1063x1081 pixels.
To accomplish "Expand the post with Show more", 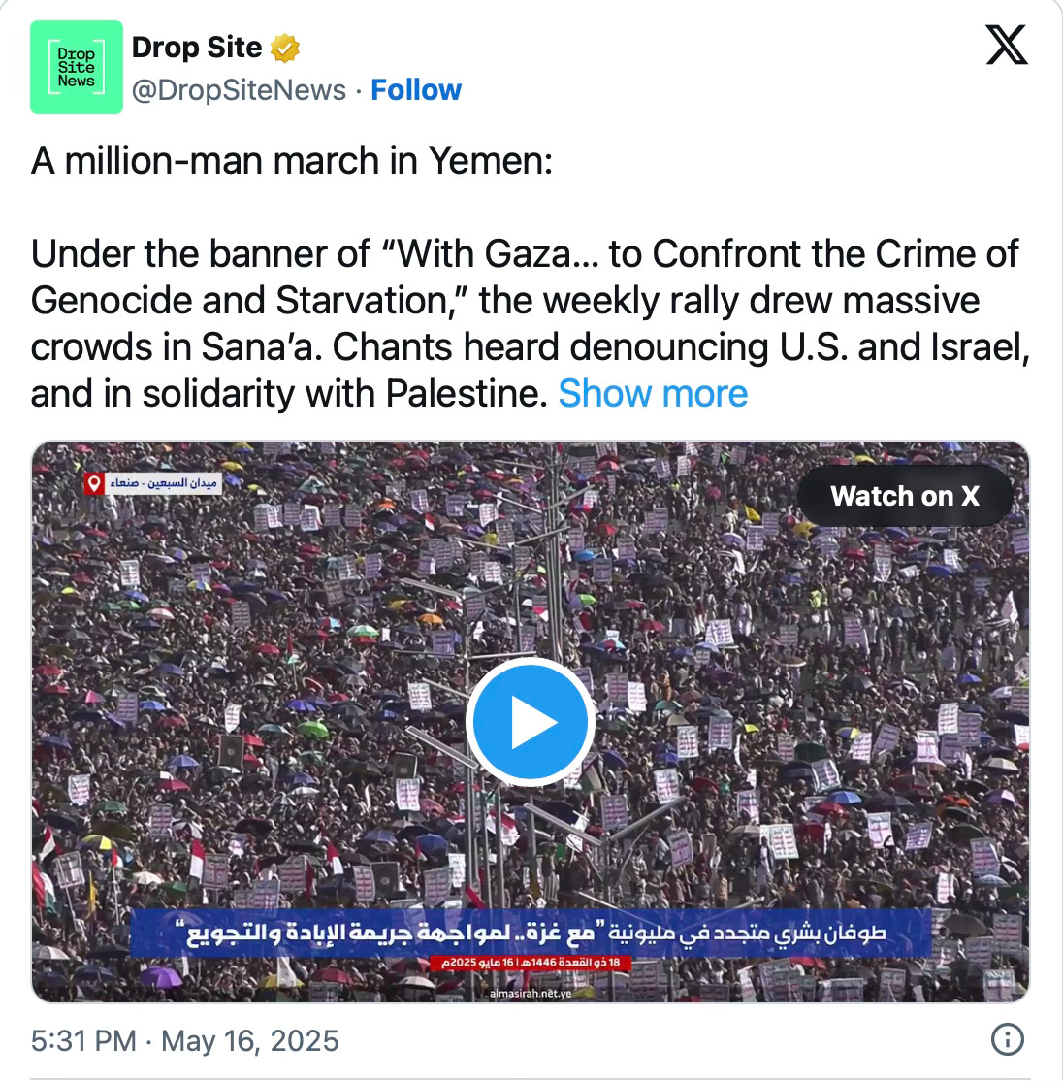I will point(653,394).
